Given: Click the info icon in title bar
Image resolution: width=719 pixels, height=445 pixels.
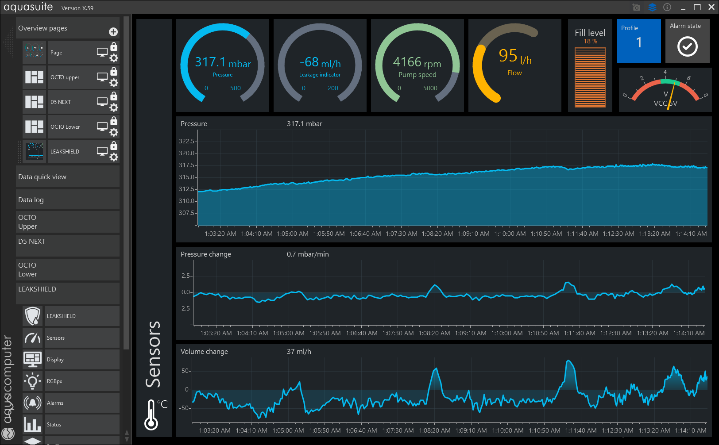Looking at the screenshot, I should [x=667, y=8].
